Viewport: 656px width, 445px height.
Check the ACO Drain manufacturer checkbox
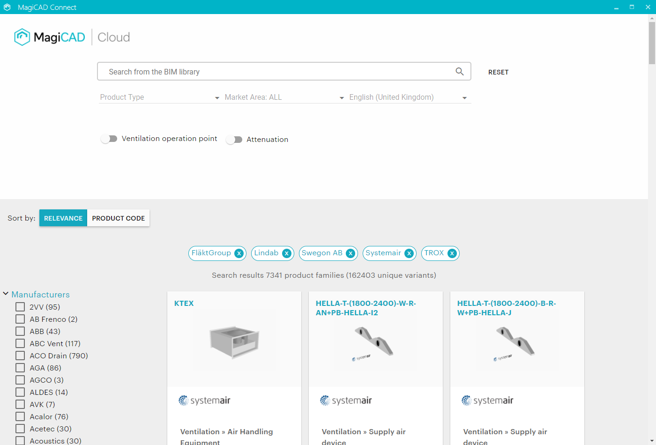click(20, 356)
